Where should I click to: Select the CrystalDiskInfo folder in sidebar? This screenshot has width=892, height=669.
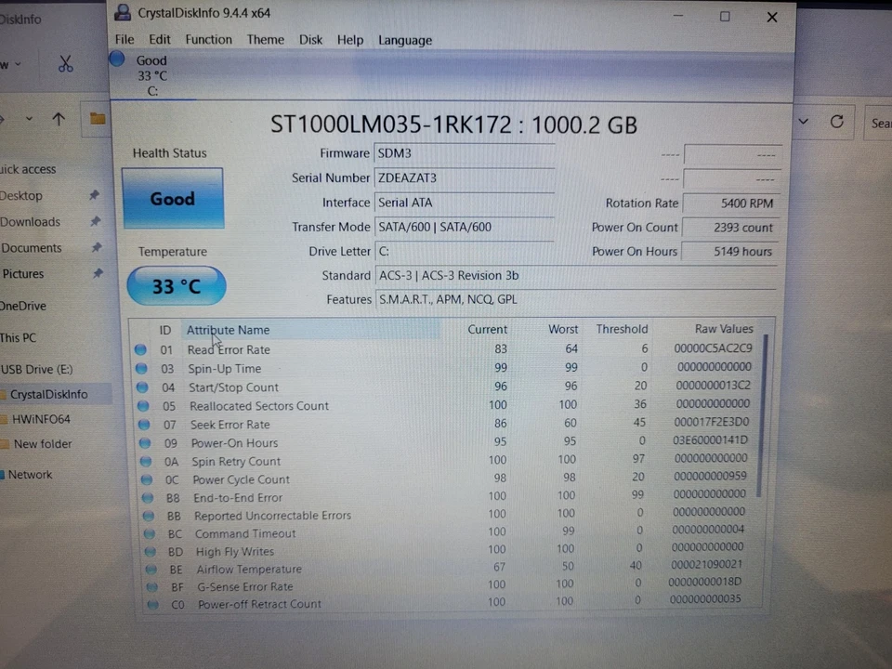pyautogui.click(x=49, y=394)
